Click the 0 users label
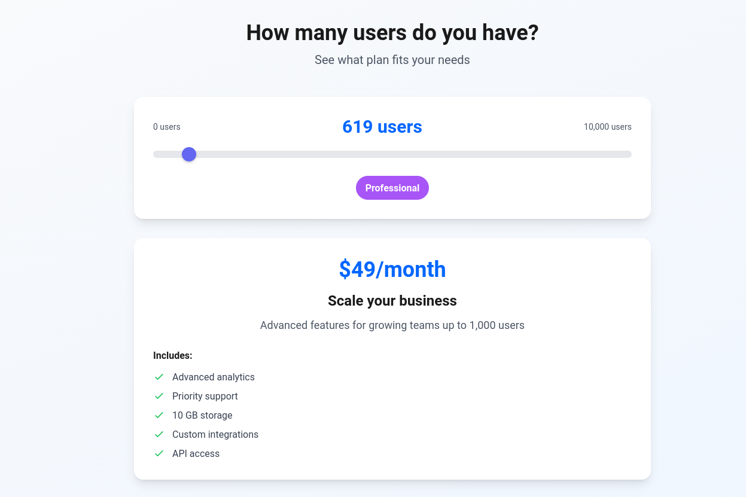 coord(167,127)
